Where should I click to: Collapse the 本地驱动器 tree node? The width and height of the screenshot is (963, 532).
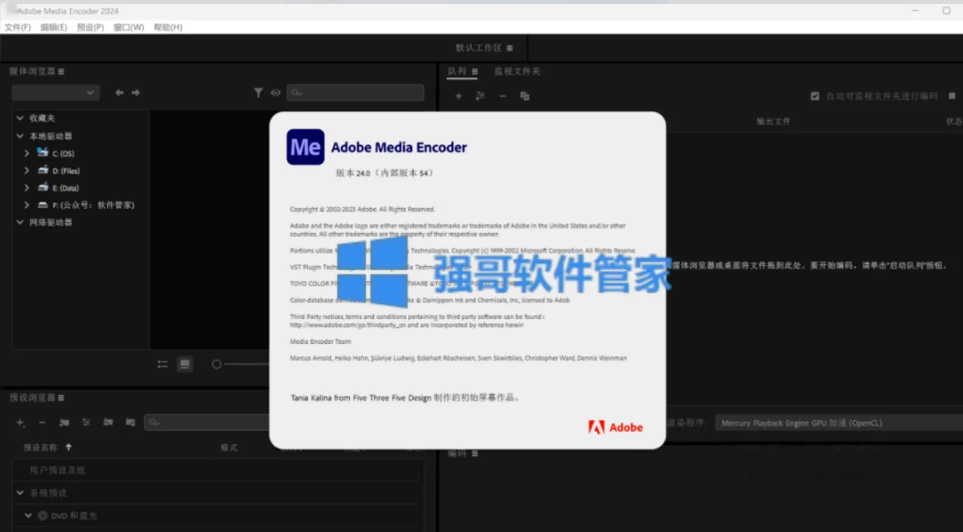pyautogui.click(x=20, y=136)
